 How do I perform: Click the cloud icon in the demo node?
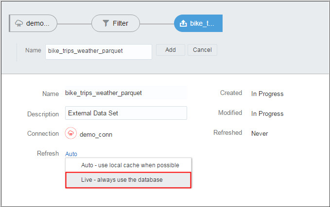point(19,23)
